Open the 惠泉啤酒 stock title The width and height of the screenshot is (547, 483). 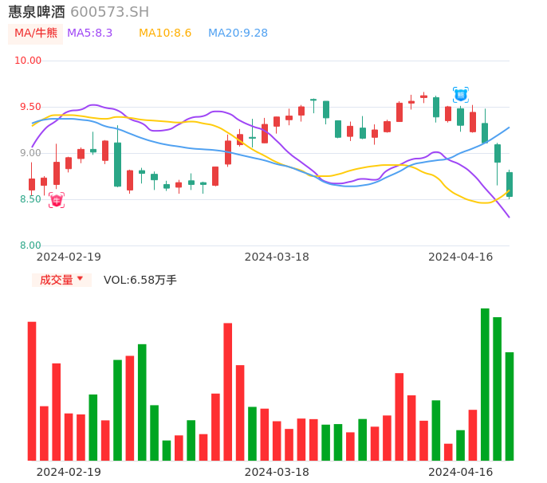[37, 12]
